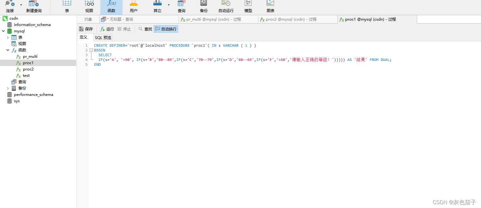Image resolution: width=481 pixels, height=208 pixels.
Task: Click the 停止 stop button
Action: pos(124,29)
